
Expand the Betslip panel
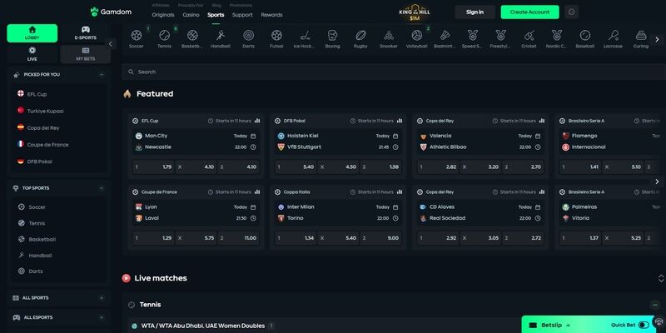tap(549, 326)
